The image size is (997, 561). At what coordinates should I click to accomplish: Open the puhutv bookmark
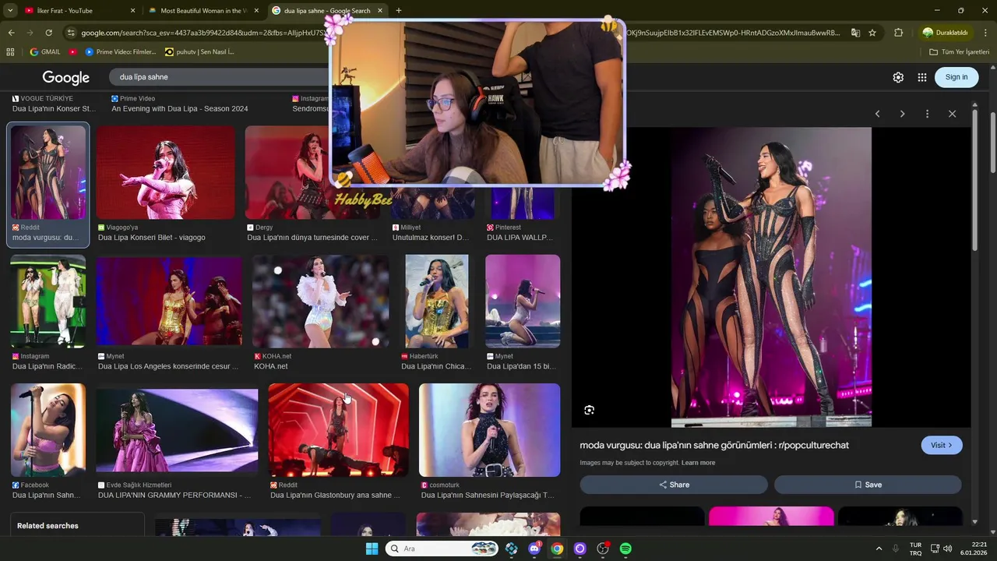pos(199,51)
